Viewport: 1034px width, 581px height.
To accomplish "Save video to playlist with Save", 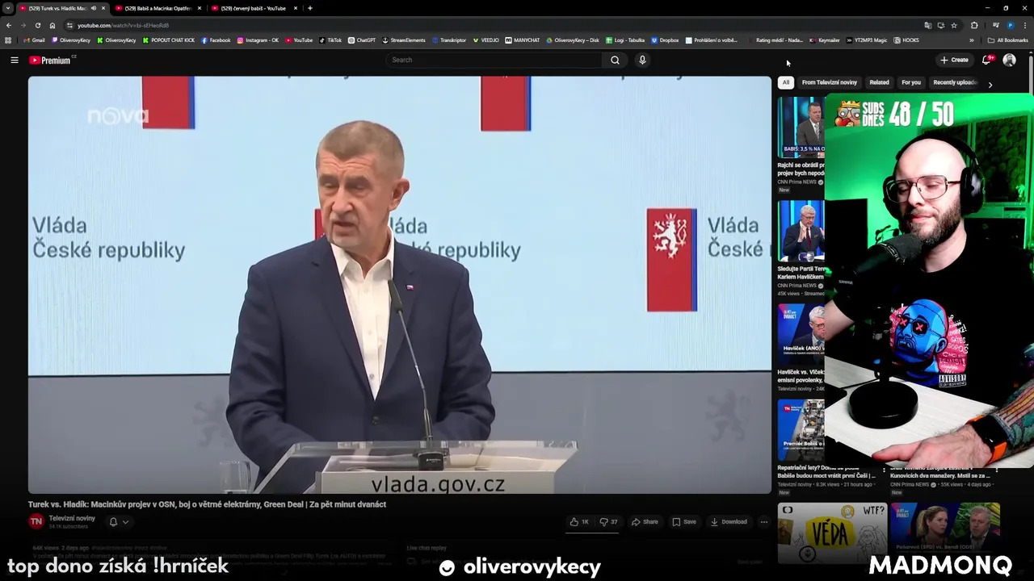I will [x=683, y=522].
